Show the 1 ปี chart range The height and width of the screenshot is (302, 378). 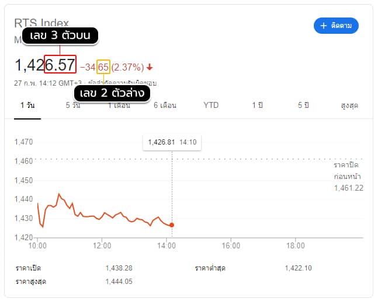(257, 105)
